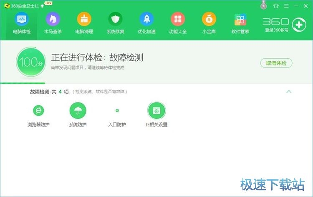The width and height of the screenshot is (313, 197).
Task: Click the 入口防护 label
Action: [x=117, y=125]
